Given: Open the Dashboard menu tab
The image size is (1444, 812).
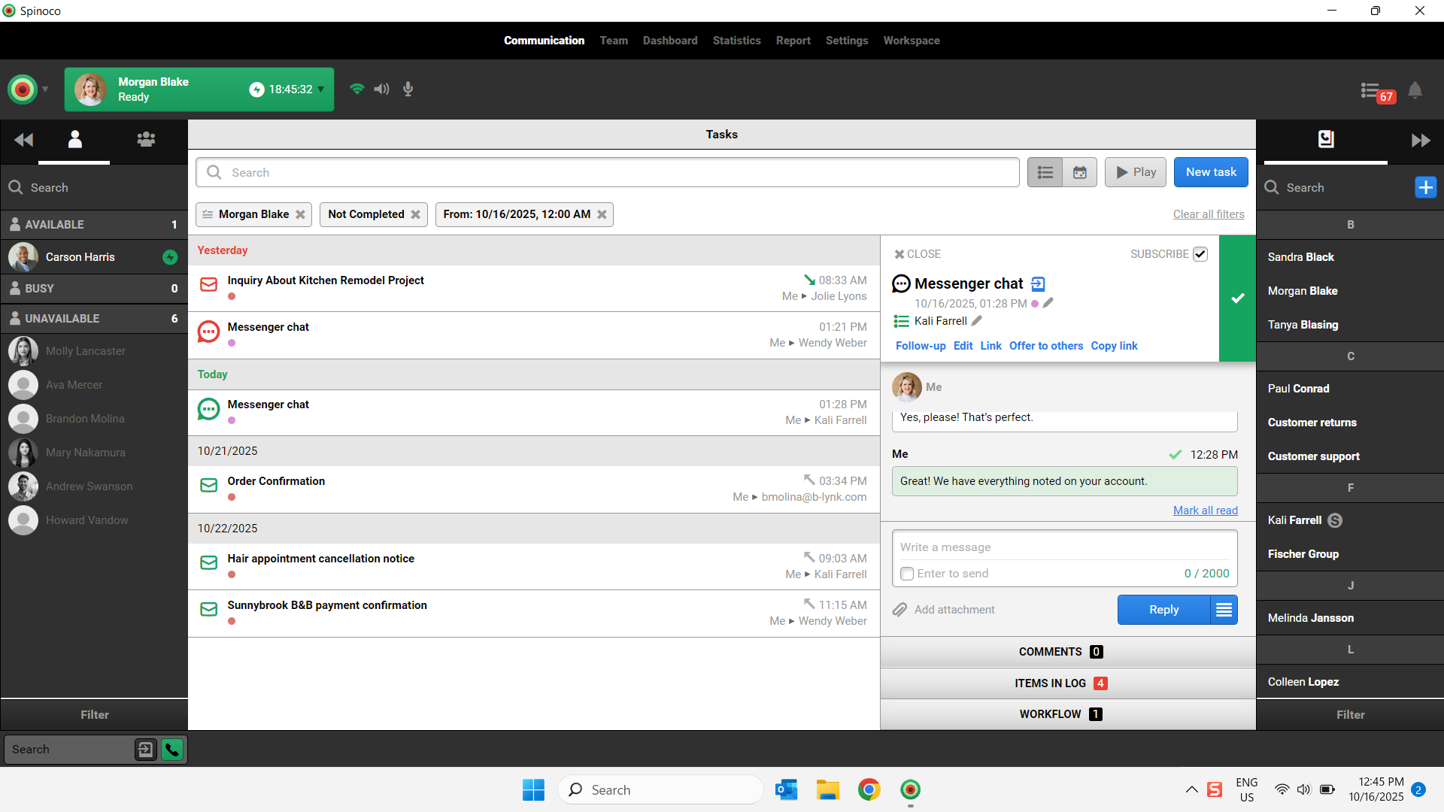Looking at the screenshot, I should [669, 41].
